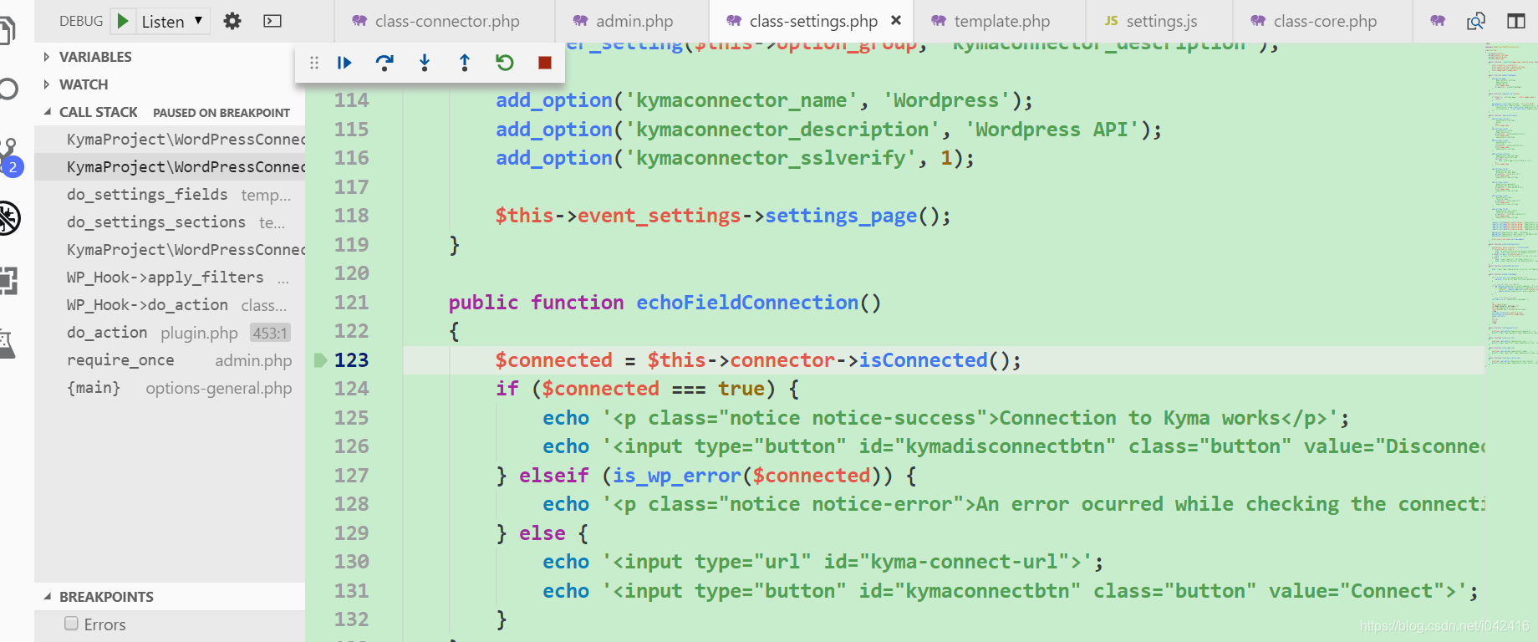This screenshot has width=1538, height=642.
Task: Click is_wp_error on line 127
Action: tap(677, 476)
